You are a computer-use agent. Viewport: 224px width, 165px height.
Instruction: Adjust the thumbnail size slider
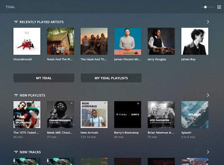[x=207, y=7]
